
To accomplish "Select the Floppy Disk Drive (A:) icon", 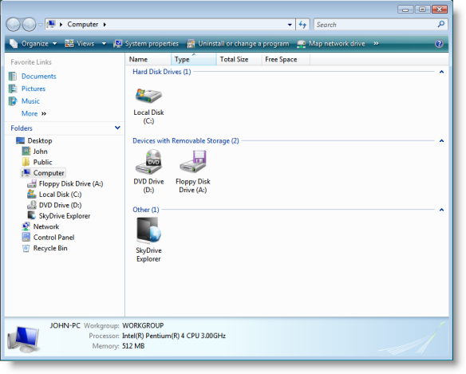I will [x=193, y=162].
